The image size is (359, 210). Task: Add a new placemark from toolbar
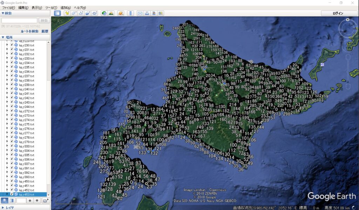(67, 13)
